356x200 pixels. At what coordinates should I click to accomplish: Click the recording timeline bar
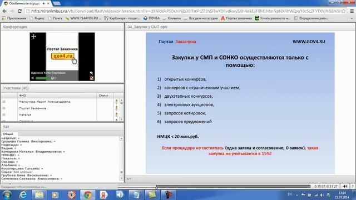(x=214, y=187)
